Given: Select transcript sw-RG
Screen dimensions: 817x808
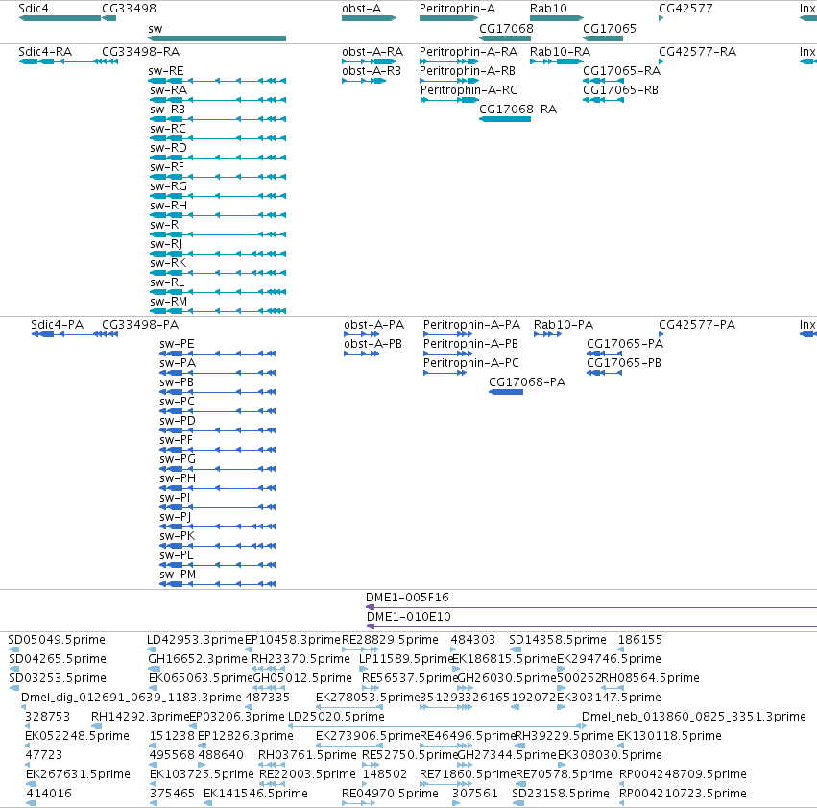Looking at the screenshot, I should point(217,196).
